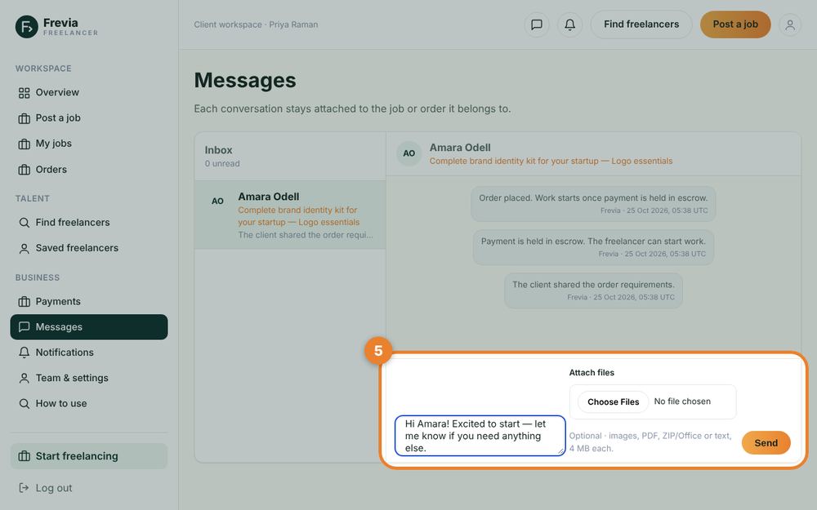Click 'Client workspace · Priya Raman' breadcrumb
Screen dimensions: 817x510
(x=256, y=24)
